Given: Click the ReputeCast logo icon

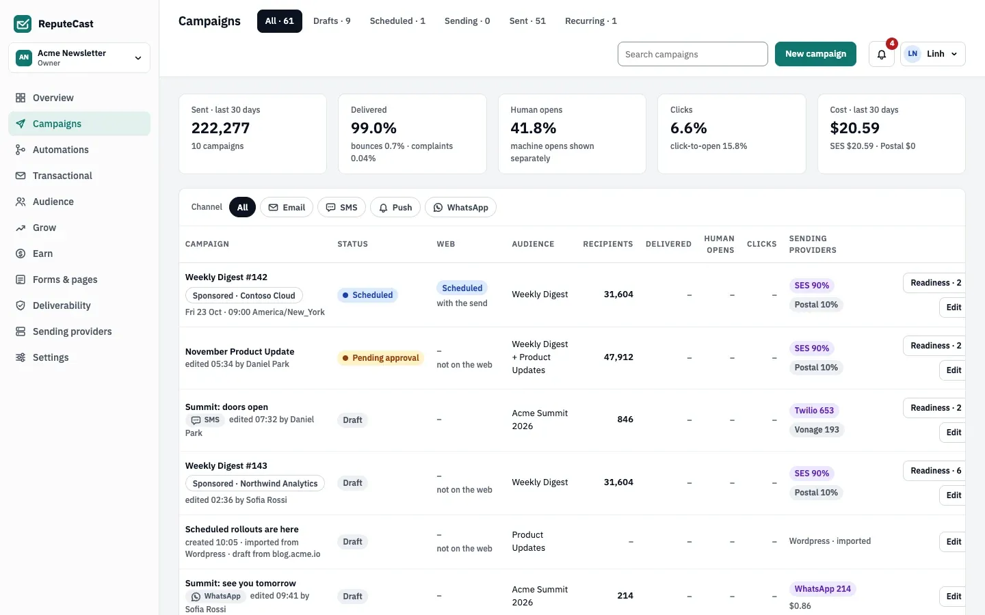Looking at the screenshot, I should [x=23, y=24].
